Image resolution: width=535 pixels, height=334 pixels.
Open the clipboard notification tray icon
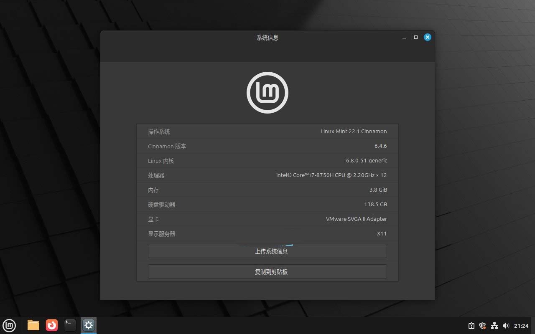(471, 326)
